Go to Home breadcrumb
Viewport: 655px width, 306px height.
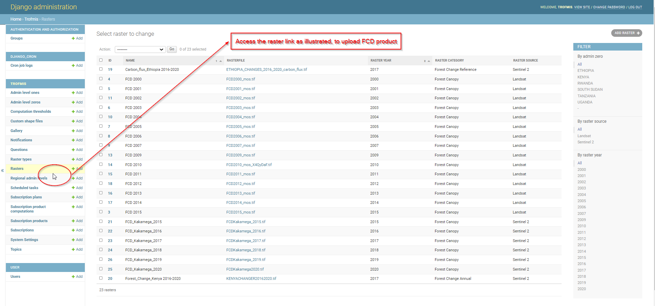(x=16, y=19)
